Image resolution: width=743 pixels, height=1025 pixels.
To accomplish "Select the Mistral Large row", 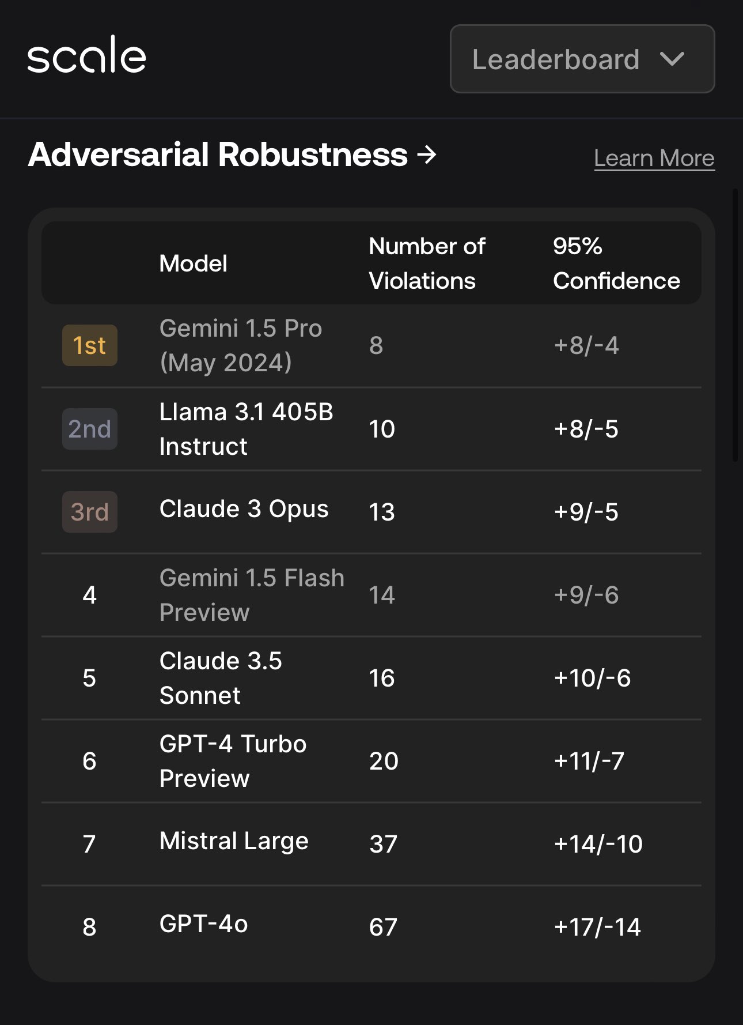I will point(371,844).
